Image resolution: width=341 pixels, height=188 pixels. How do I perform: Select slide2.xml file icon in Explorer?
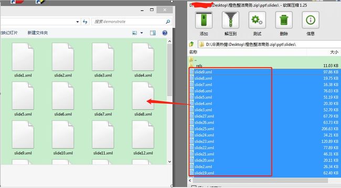pyautogui.click(x=63, y=57)
